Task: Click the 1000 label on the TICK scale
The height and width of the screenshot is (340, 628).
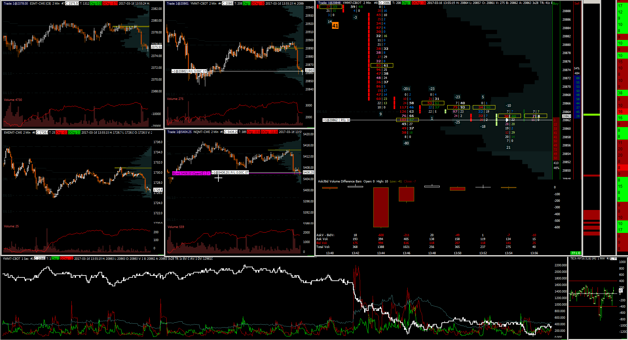Action: [x=622, y=262]
